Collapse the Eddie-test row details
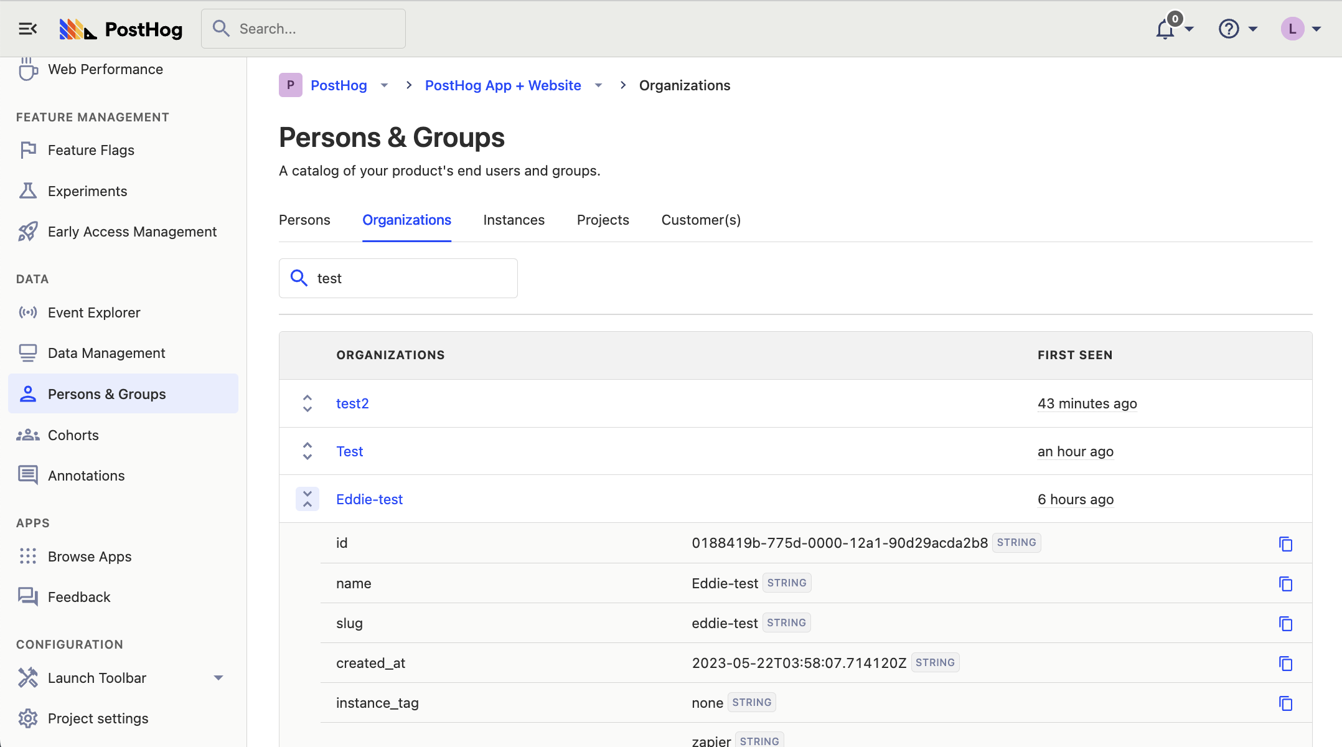 307,499
